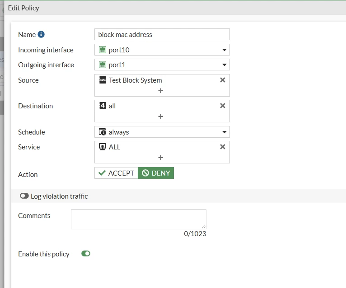Add another Source entry with plus
This screenshot has height=288, width=346.
pyautogui.click(x=161, y=91)
